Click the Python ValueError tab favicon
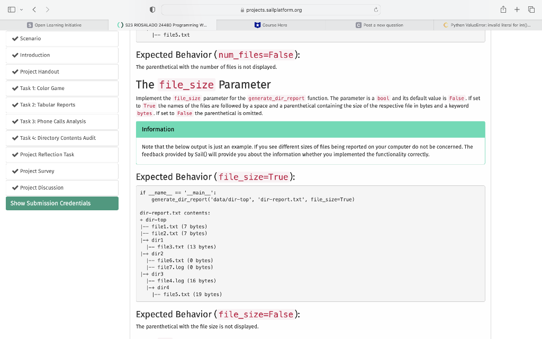542x339 pixels. [x=446, y=25]
